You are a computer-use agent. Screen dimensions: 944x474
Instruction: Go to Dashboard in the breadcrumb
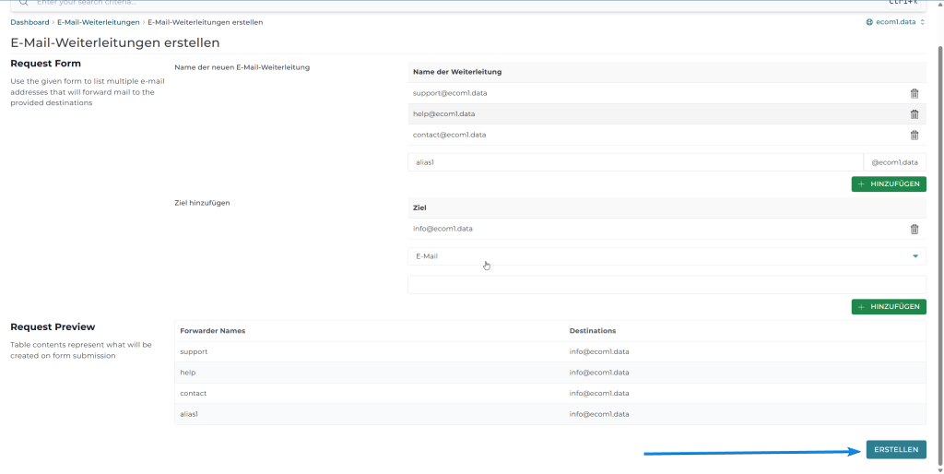click(x=29, y=22)
